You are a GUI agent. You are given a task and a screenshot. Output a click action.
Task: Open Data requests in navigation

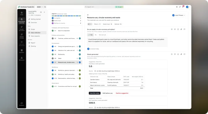37,36
